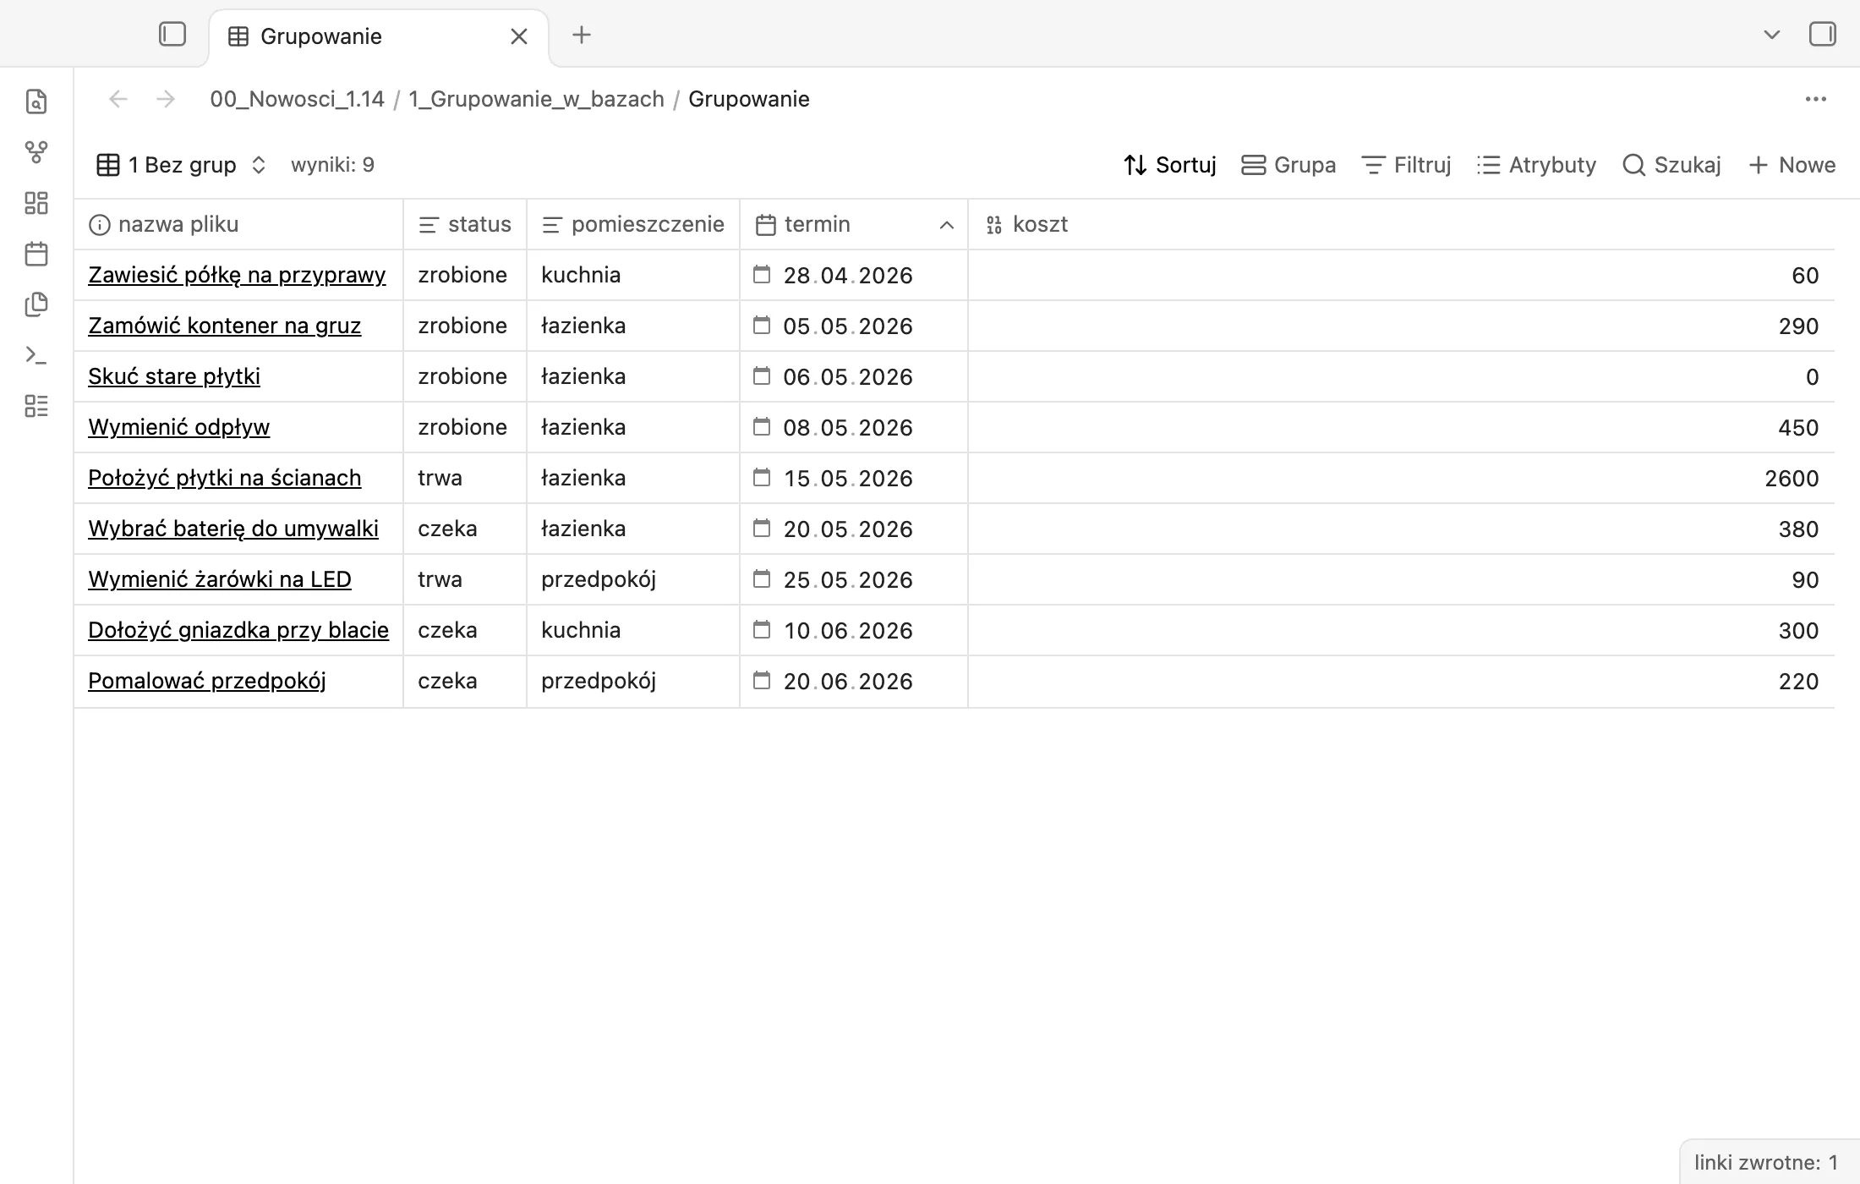Toggle the right sidebar panel icon
1860x1184 pixels.
[x=1822, y=35]
